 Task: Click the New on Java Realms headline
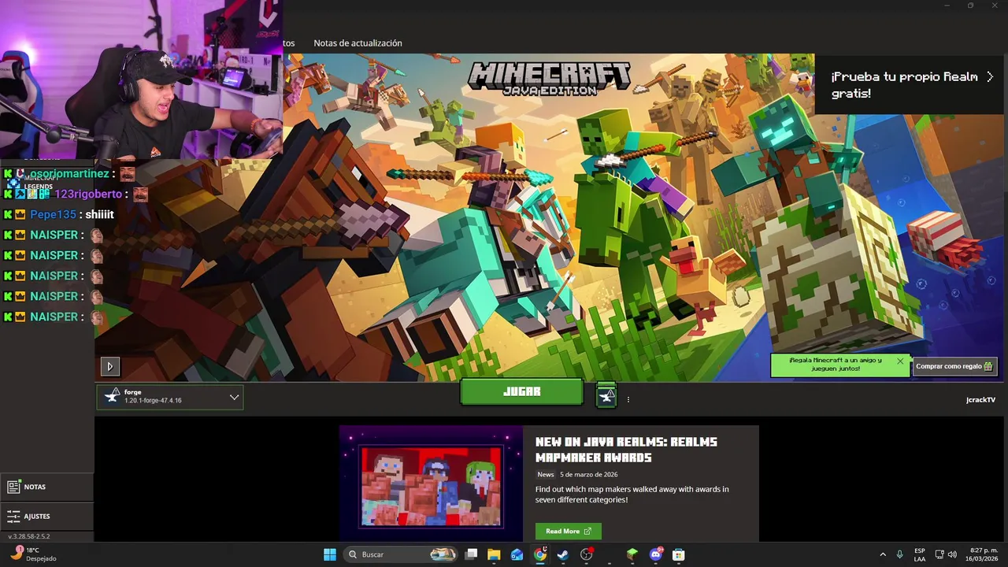click(626, 450)
